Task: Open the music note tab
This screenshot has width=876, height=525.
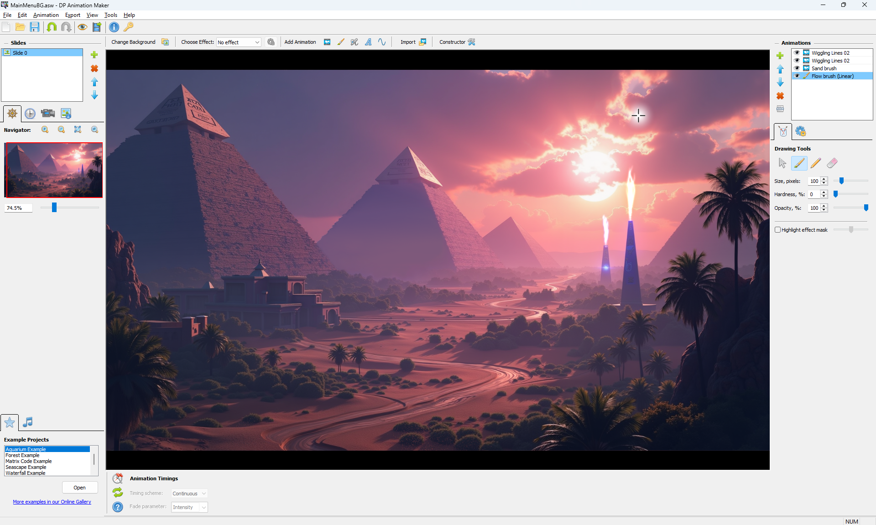Action: [x=28, y=422]
